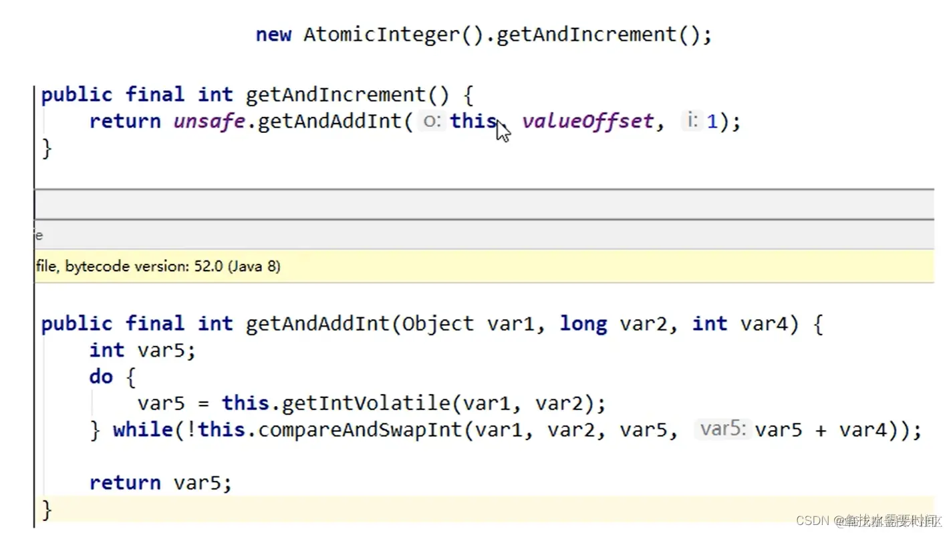The width and height of the screenshot is (947, 533).
Task: Click the 'return var5;' line
Action: 161,483
